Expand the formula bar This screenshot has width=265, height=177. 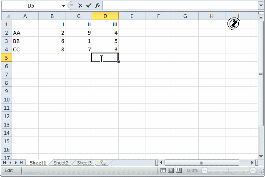tap(261, 5)
